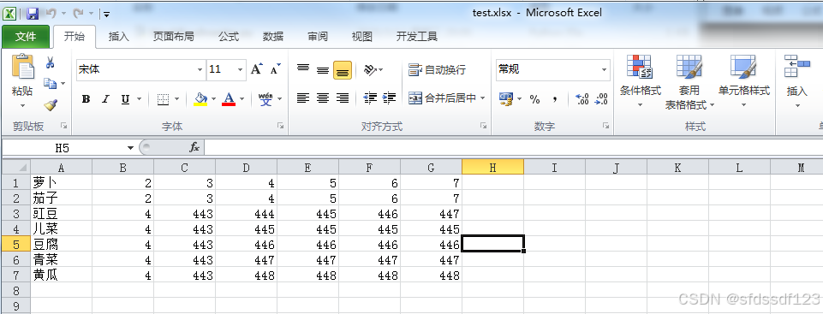Switch to the 插入 tab
823x314 pixels.
[119, 36]
